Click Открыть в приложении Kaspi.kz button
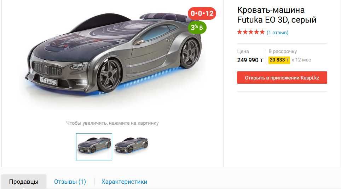This screenshot has width=341, height=189. (282, 78)
